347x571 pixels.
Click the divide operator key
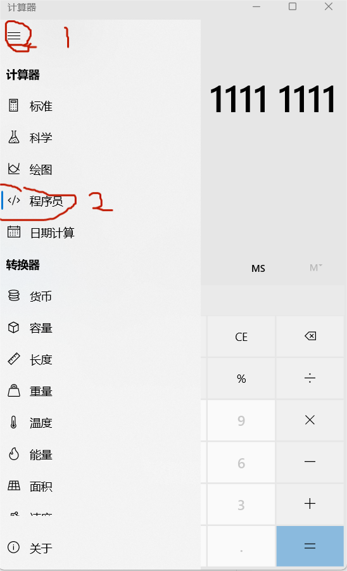pos(310,378)
